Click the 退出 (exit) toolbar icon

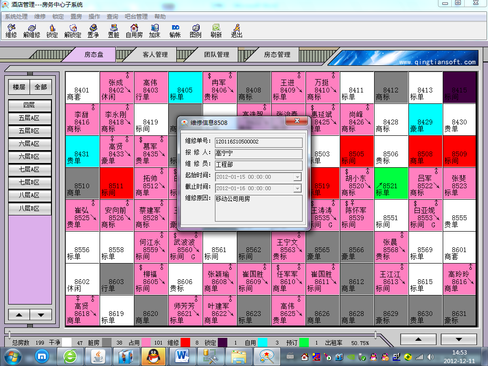[236, 31]
